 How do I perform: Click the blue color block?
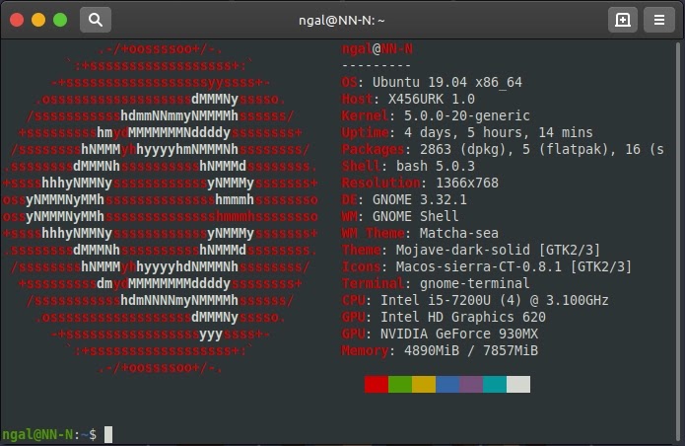coord(446,385)
